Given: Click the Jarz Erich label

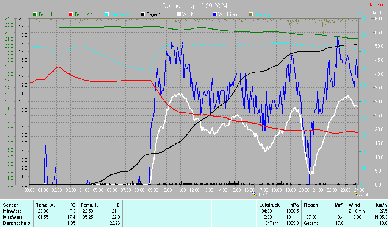Looking at the screenshot, I should click(378, 5).
